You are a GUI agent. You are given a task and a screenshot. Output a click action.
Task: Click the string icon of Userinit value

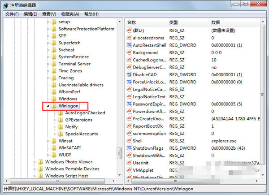click(129, 163)
